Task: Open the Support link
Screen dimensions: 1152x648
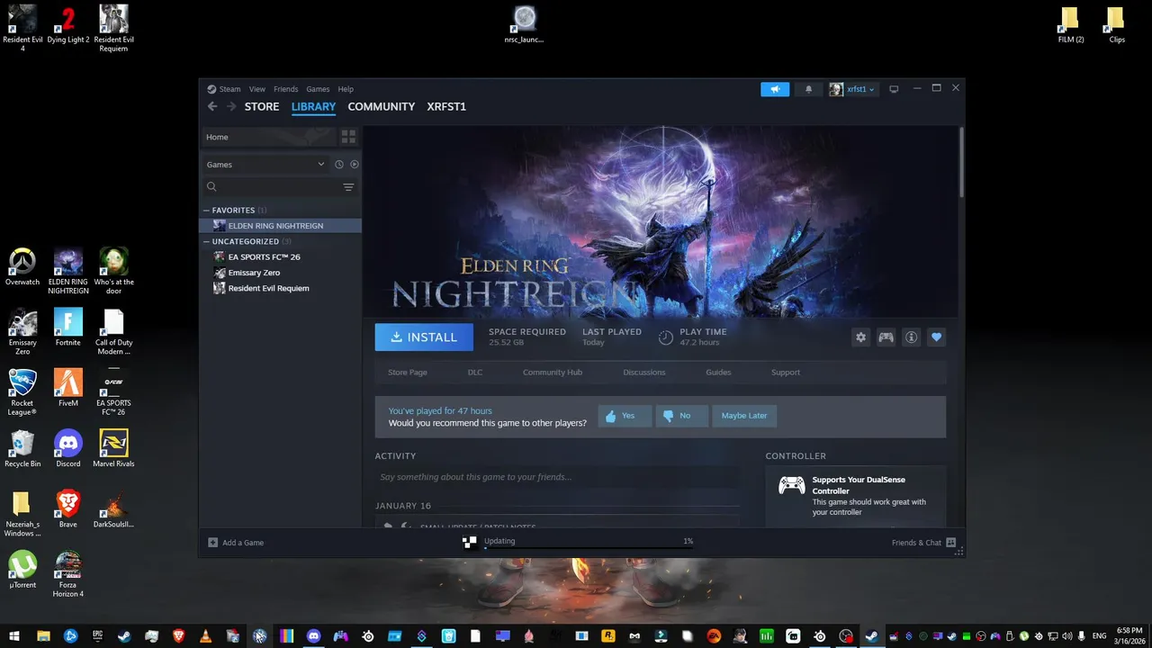Action: coord(786,373)
